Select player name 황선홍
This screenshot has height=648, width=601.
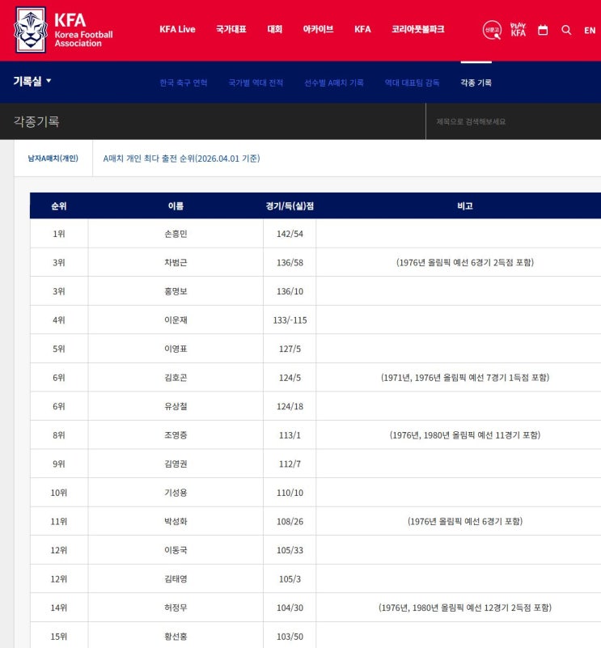point(176,637)
